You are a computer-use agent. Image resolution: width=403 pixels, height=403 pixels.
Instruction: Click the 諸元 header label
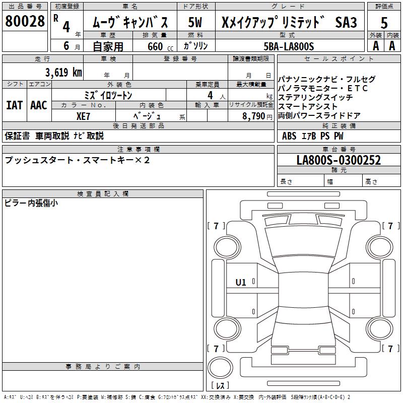[x=339, y=170]
